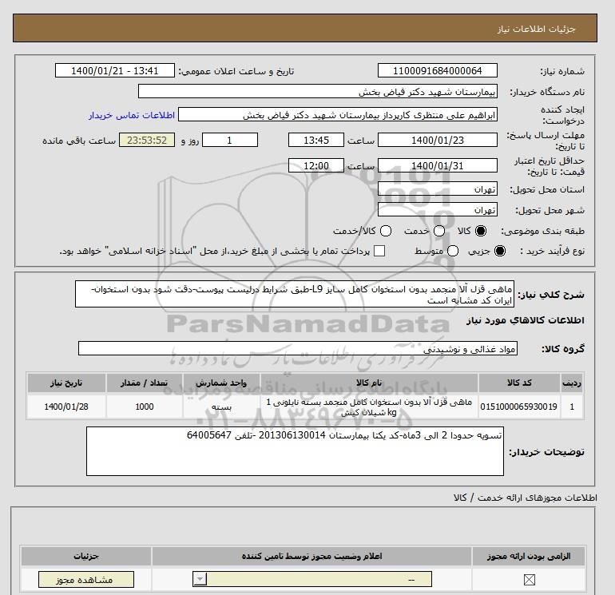Click the goods group field مواد غذائی و نوشیدنی
This screenshot has width=615, height=595.
(298, 349)
